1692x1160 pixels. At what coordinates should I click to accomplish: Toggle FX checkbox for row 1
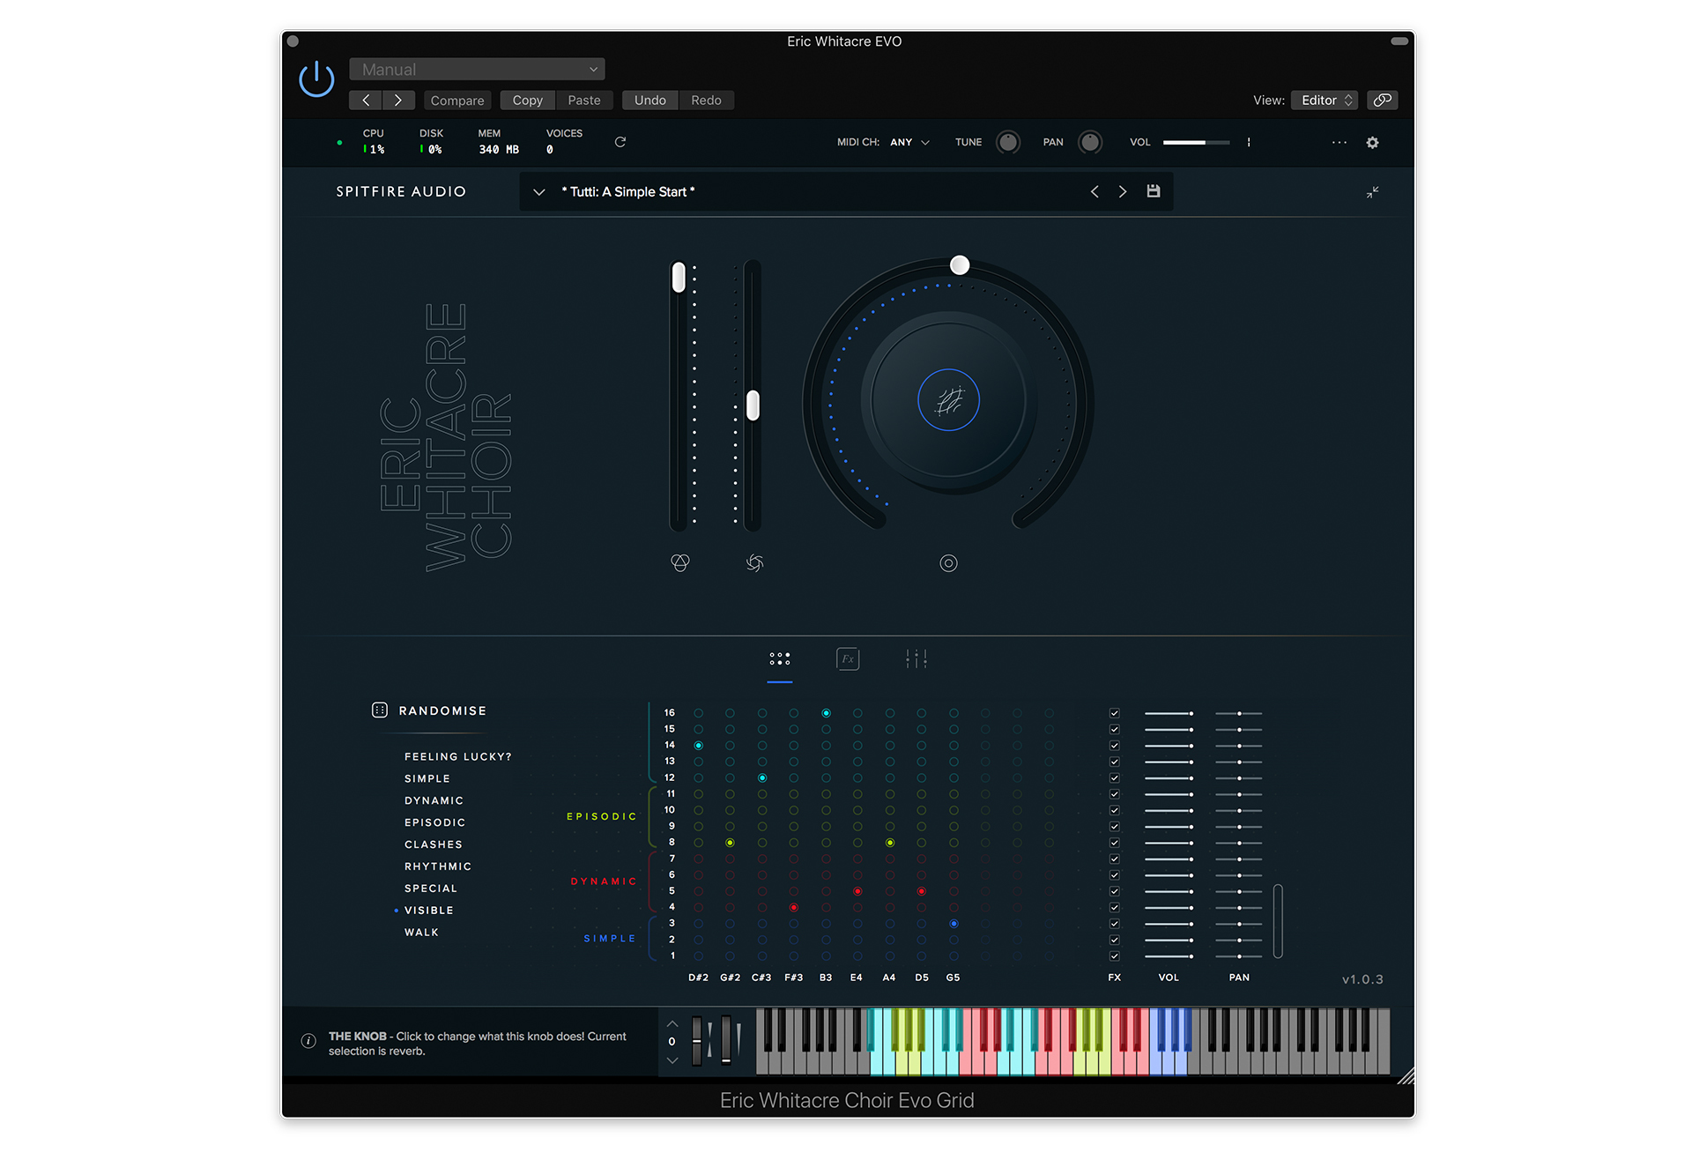[1115, 956]
